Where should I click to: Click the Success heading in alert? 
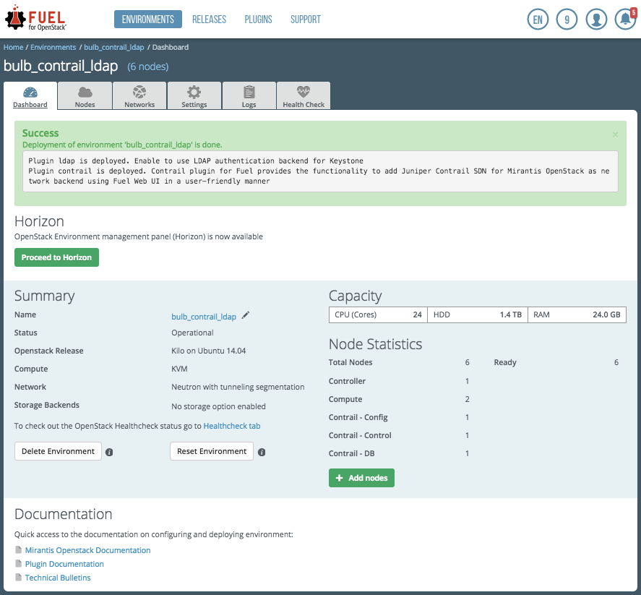(40, 133)
